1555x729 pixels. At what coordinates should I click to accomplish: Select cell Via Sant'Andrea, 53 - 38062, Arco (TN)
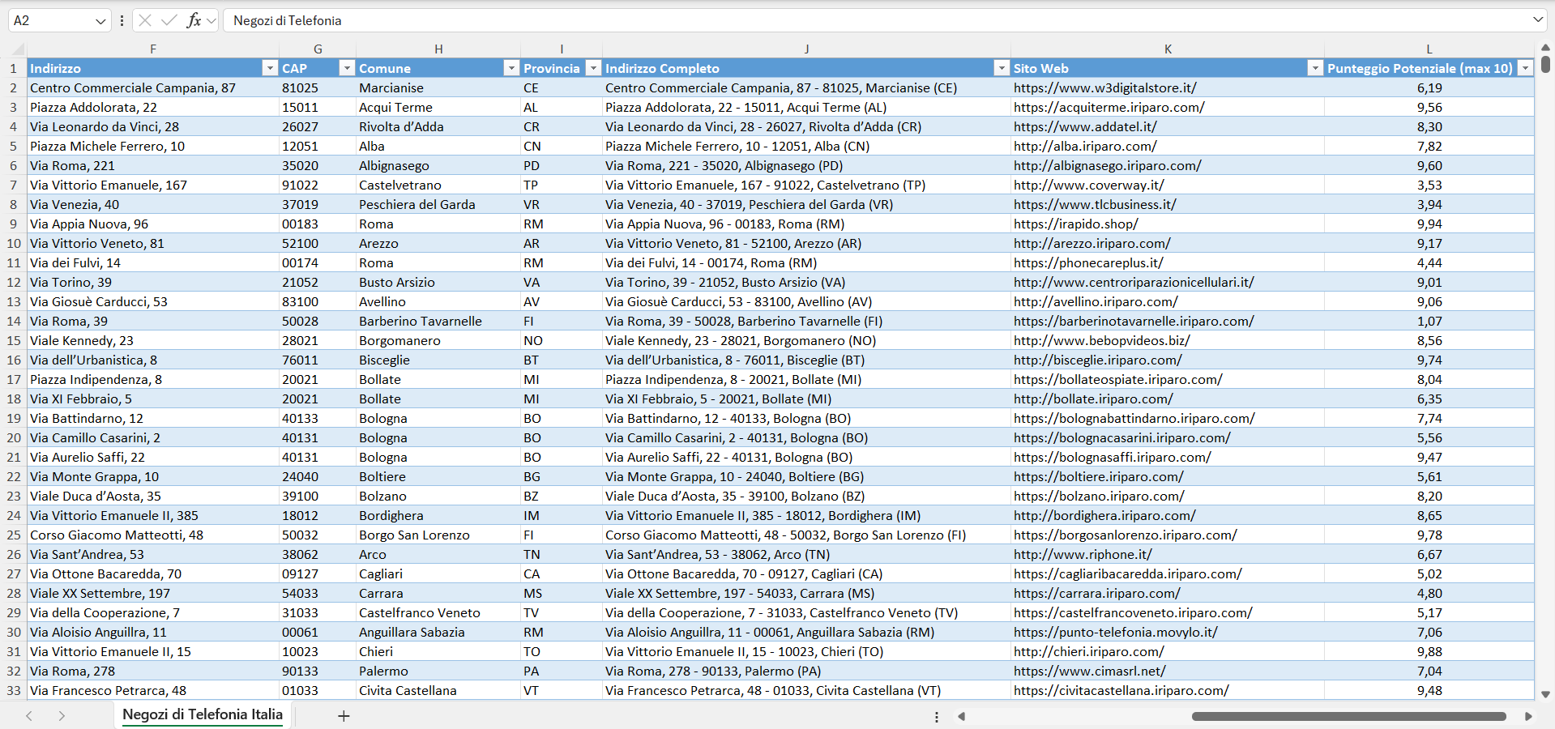(x=806, y=554)
